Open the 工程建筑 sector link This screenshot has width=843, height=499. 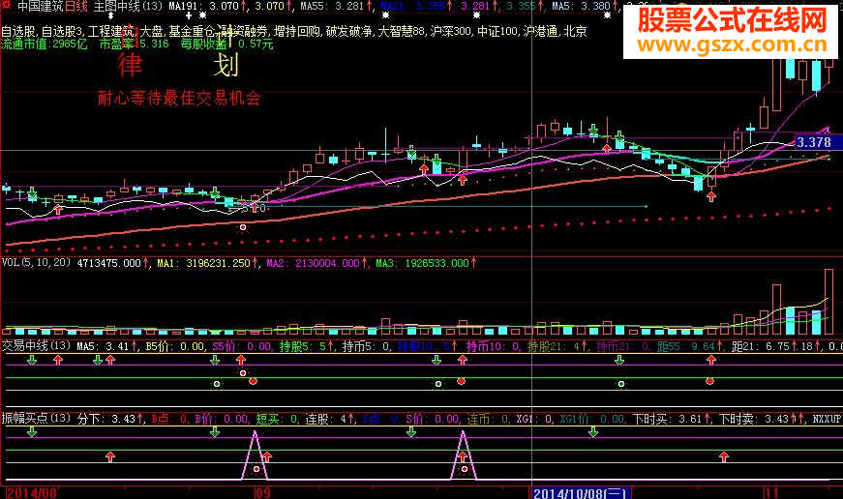tap(111, 32)
